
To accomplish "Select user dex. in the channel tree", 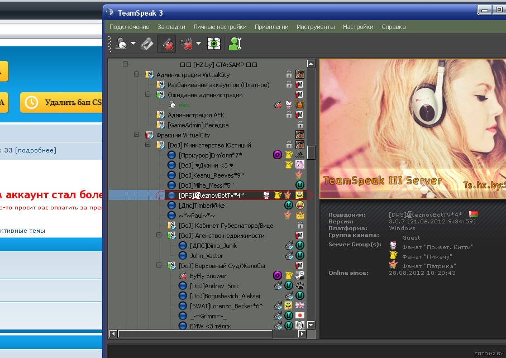I will pyautogui.click(x=185, y=105).
